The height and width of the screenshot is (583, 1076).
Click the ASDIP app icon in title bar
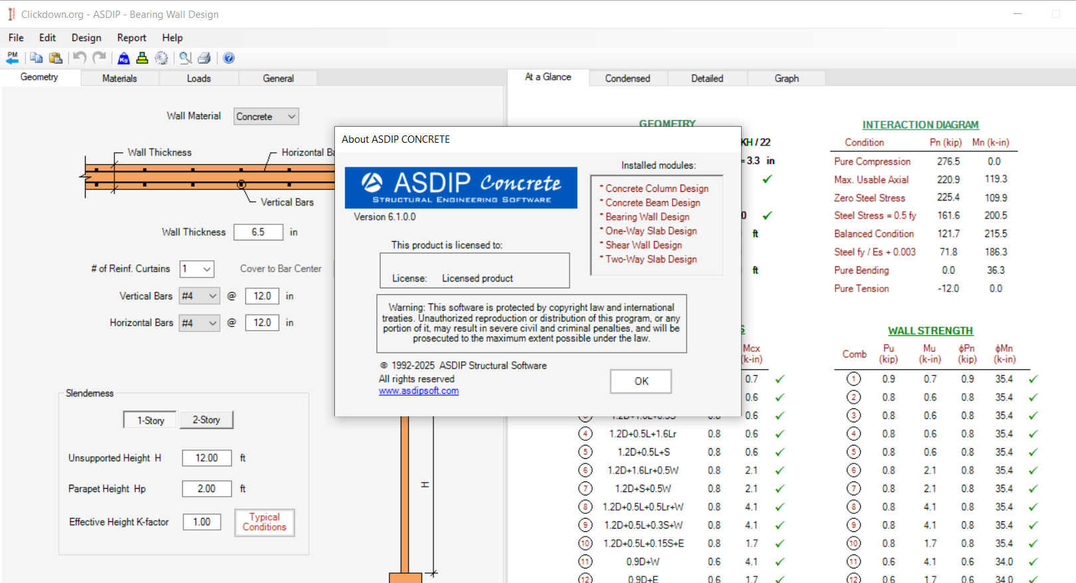(x=11, y=14)
